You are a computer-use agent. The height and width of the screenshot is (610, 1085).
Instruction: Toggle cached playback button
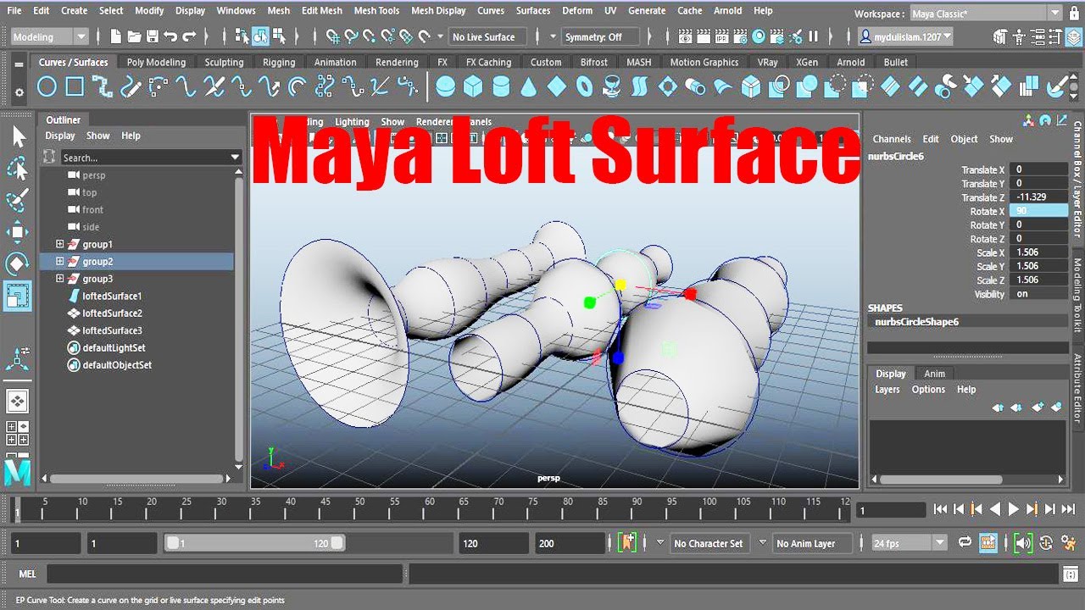(x=988, y=543)
